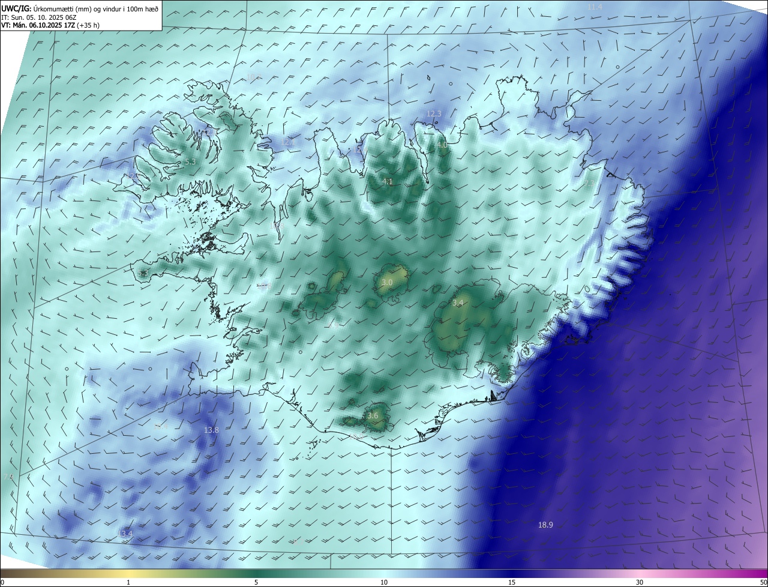Click the valid time 'VT: Mán. 06.10.2025 17Z (+35 h)'
768x587 pixels.
point(52,25)
